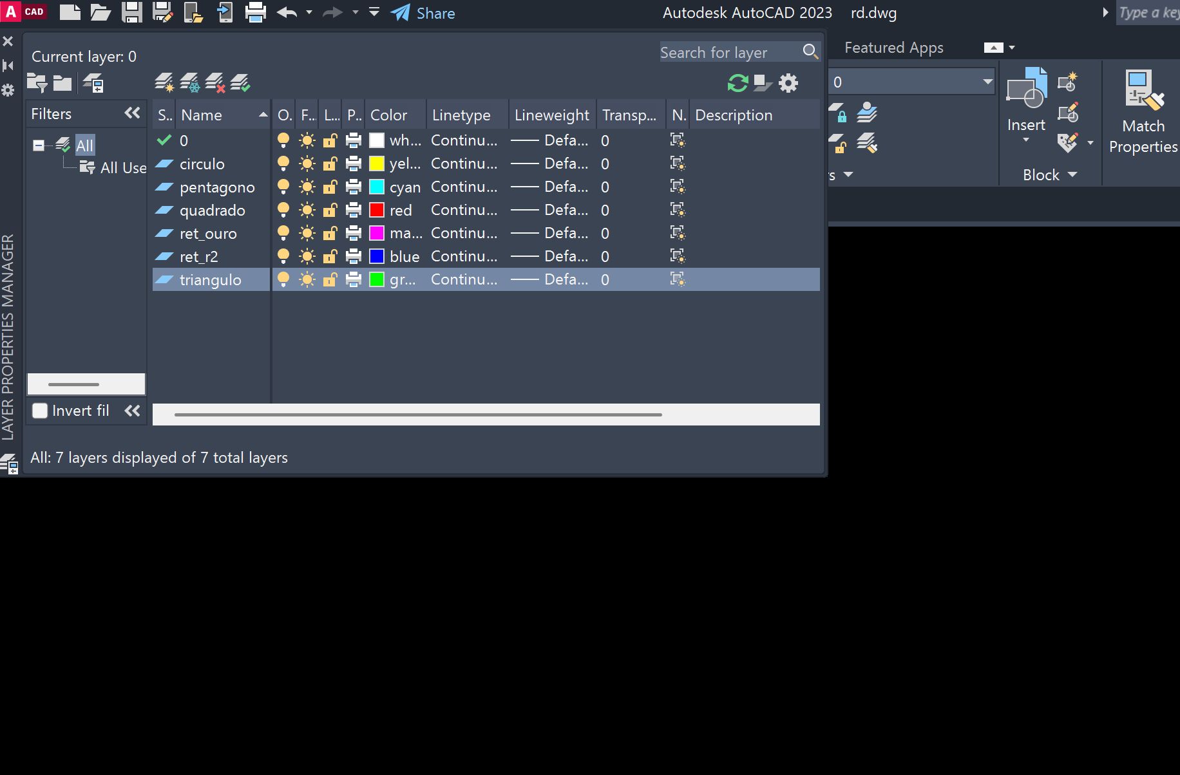Click the Save to Web & Mobile icon

coord(225,12)
